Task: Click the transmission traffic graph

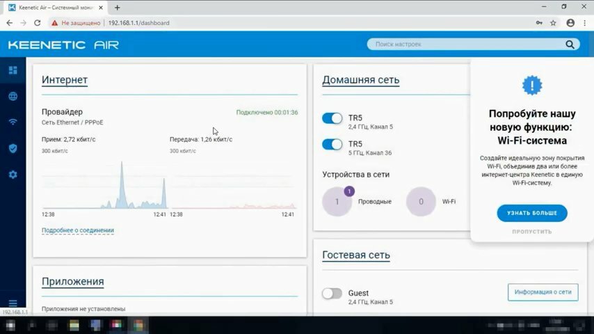Action: pyautogui.click(x=234, y=184)
